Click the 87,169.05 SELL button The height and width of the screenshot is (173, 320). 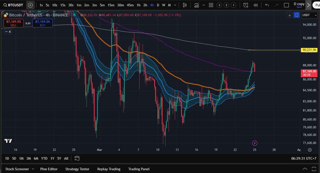coord(13,23)
